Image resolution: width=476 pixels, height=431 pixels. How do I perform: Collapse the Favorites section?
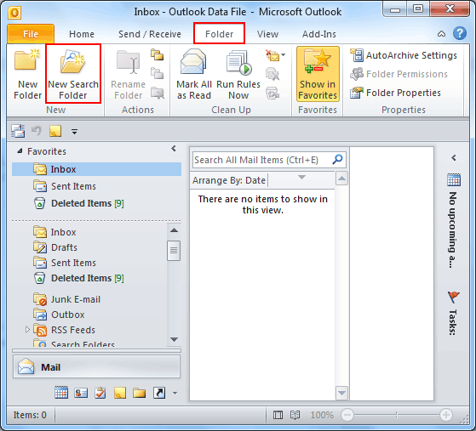[20, 150]
